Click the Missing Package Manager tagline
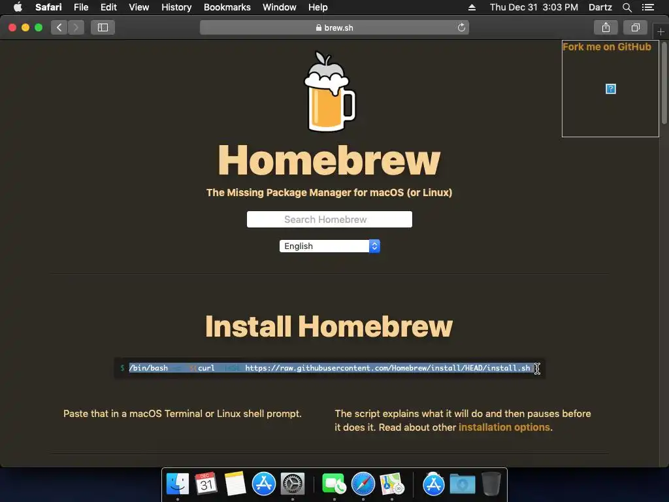669x502 pixels. [329, 193]
